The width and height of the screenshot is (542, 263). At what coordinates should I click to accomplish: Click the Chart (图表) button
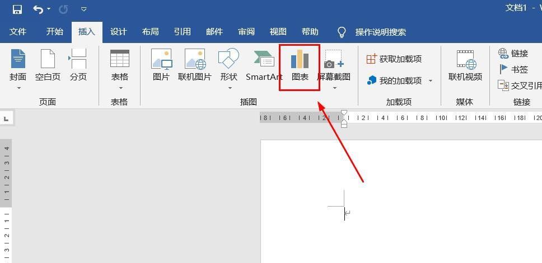tap(300, 67)
